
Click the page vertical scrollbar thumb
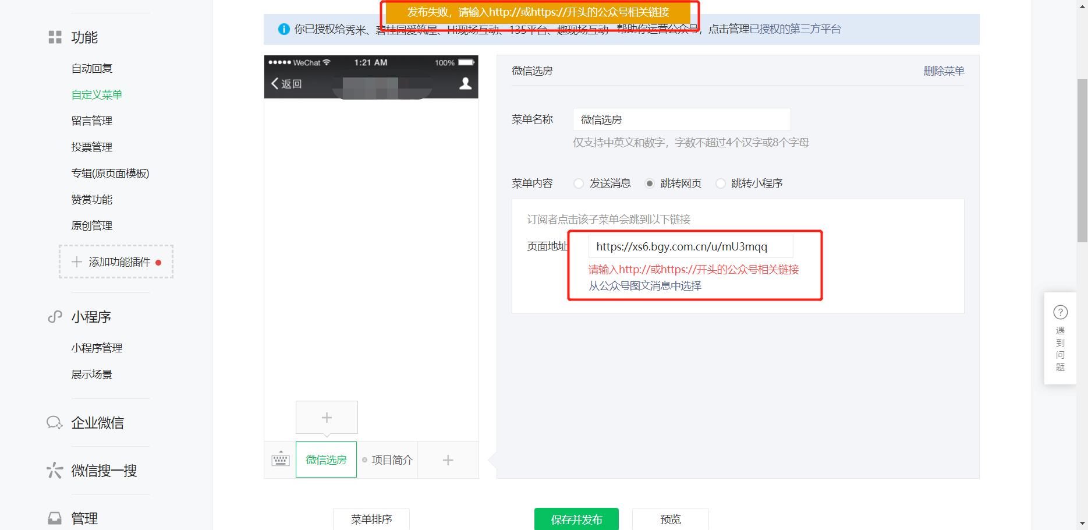pos(1082,160)
